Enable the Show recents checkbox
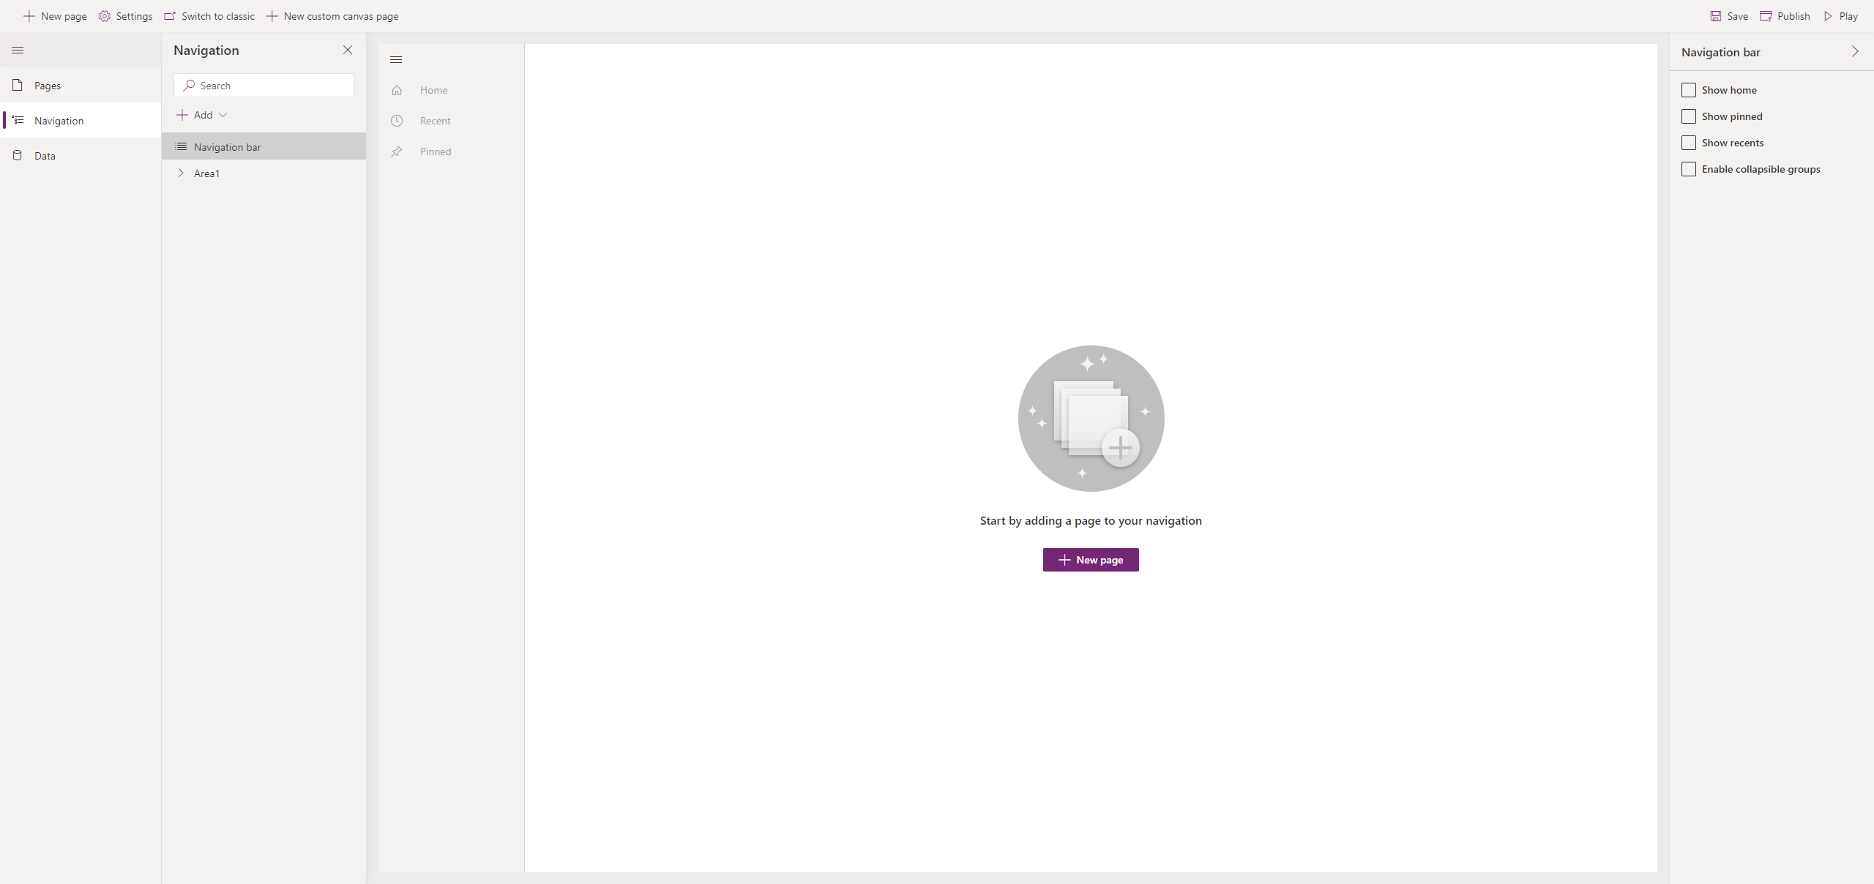 (1689, 142)
